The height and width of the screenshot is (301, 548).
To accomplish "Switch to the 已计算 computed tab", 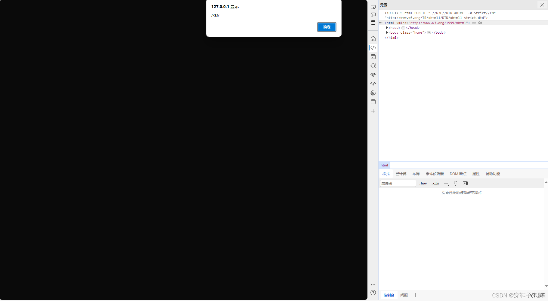I will pyautogui.click(x=401, y=174).
